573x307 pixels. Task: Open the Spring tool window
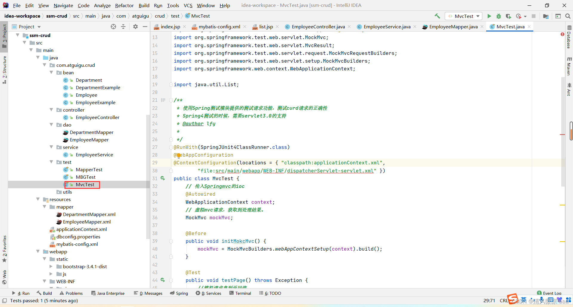click(179, 293)
